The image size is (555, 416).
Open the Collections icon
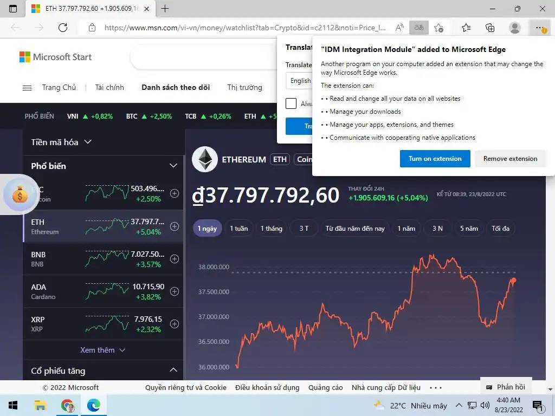point(490,28)
